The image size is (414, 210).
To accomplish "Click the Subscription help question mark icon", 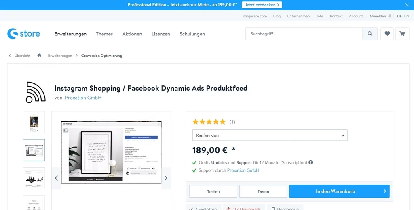I will [310, 162].
